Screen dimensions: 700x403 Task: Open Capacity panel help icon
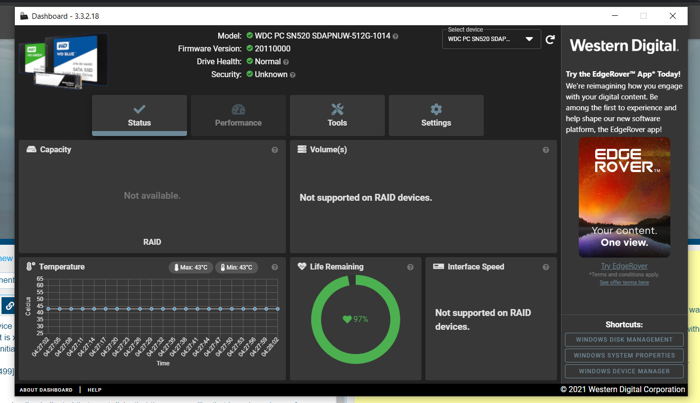click(x=275, y=150)
